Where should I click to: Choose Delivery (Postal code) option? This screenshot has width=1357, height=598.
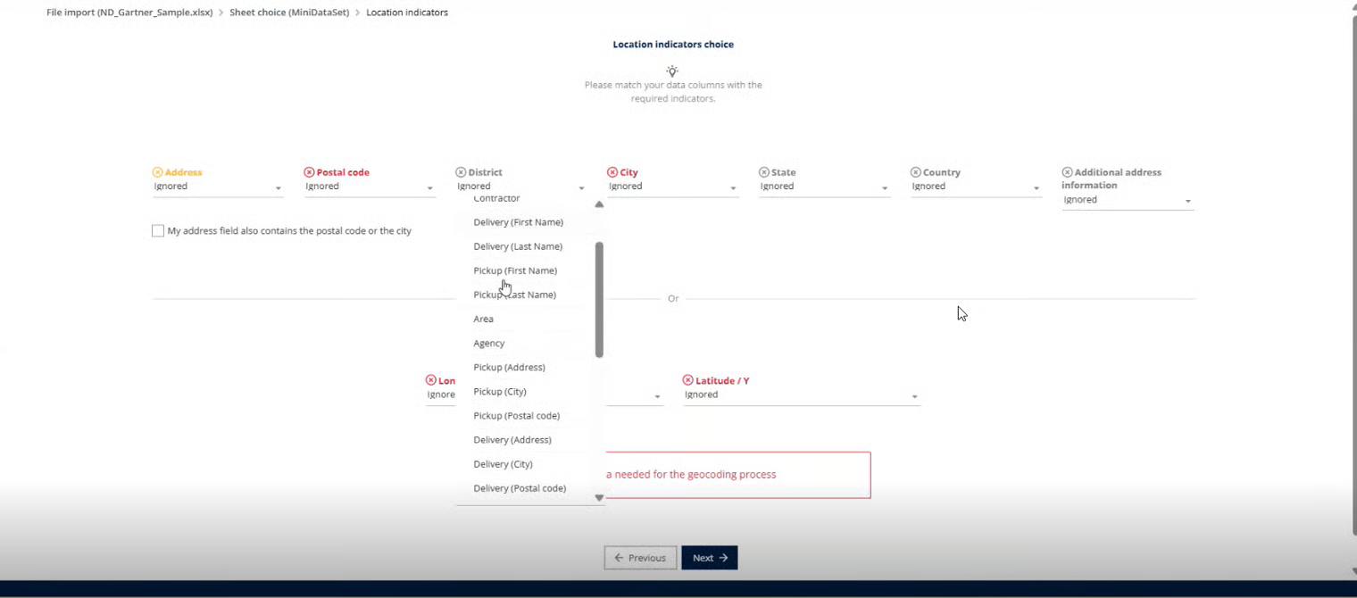coord(520,488)
